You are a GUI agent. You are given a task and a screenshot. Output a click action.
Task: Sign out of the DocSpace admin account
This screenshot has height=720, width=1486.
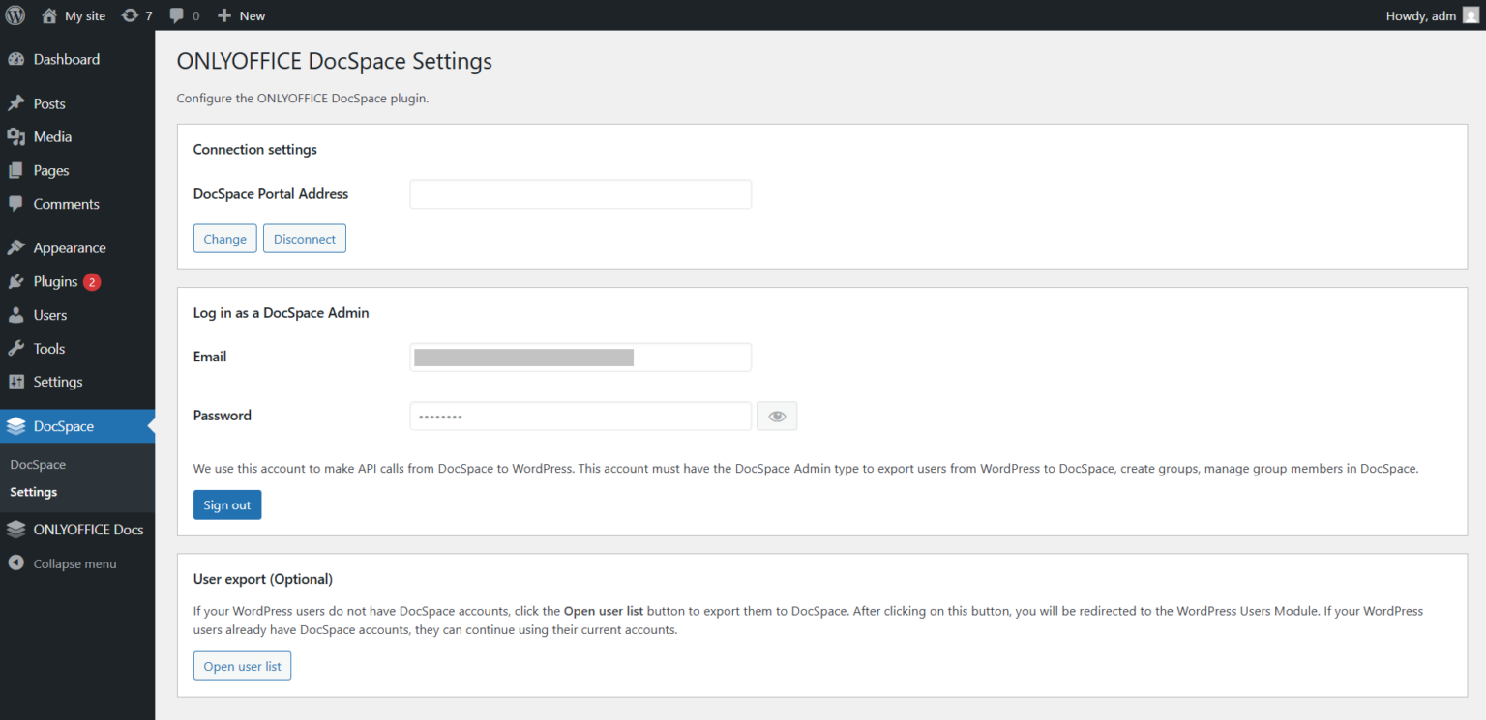[226, 504]
